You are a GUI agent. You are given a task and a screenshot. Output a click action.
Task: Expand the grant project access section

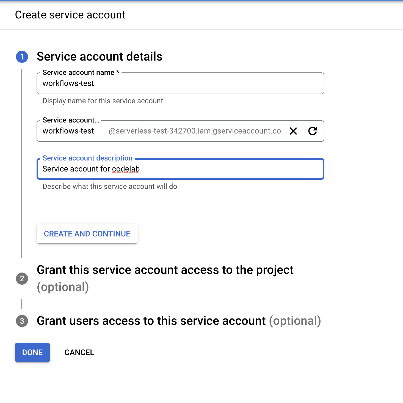coord(165,270)
